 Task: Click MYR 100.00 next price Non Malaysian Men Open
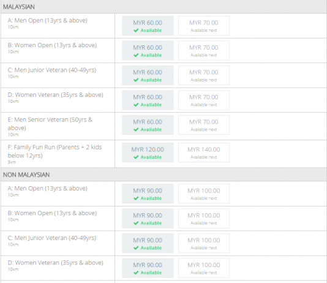(x=204, y=194)
